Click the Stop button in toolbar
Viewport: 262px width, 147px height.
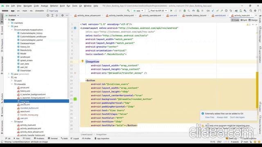[x=202, y=11]
